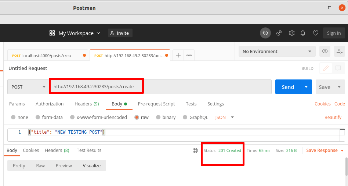
Task: Open the notifications bell icon
Action: point(303,33)
